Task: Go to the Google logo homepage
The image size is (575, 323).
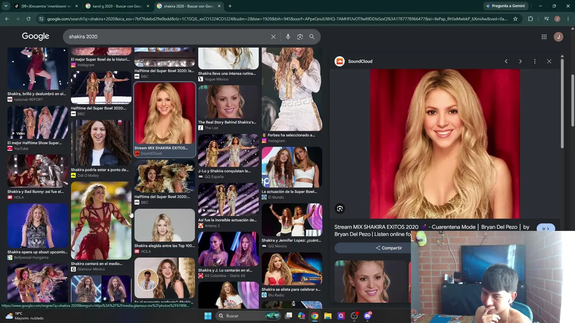Action: 35,36
